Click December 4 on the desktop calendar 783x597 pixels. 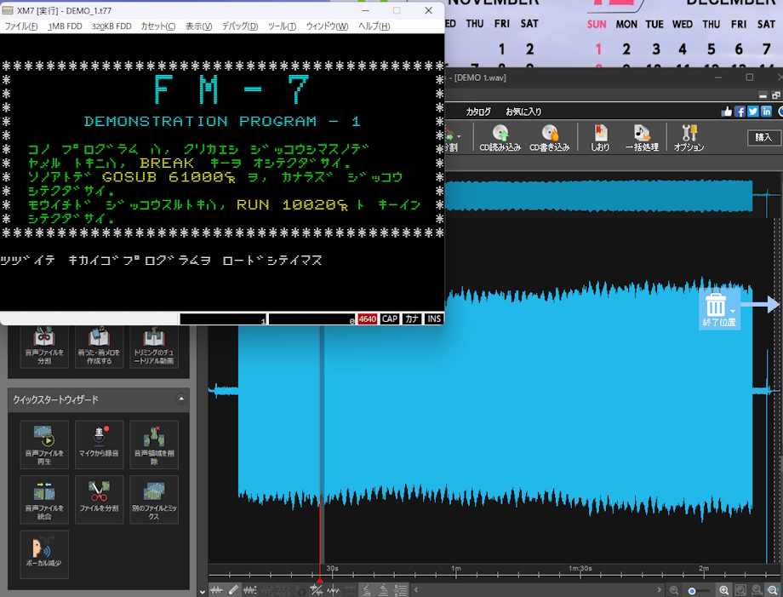coord(682,49)
